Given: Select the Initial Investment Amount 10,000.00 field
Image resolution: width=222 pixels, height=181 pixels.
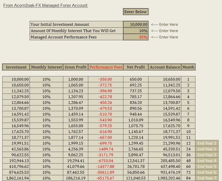Looking at the screenshot, I should [x=136, y=24].
